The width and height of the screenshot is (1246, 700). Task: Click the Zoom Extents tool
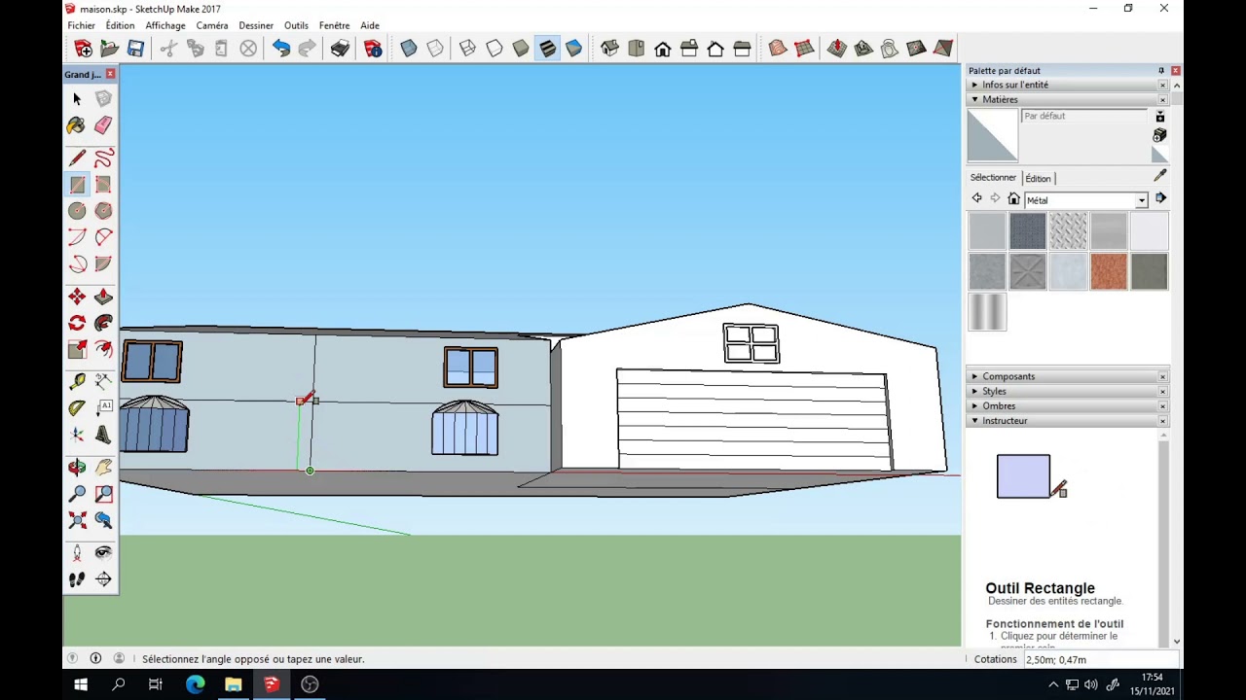click(77, 521)
